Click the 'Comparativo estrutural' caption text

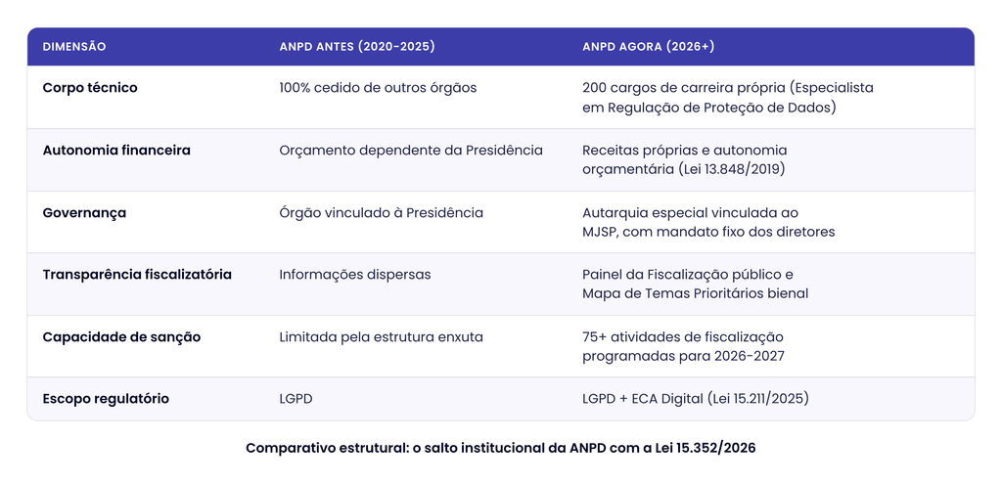(500, 448)
